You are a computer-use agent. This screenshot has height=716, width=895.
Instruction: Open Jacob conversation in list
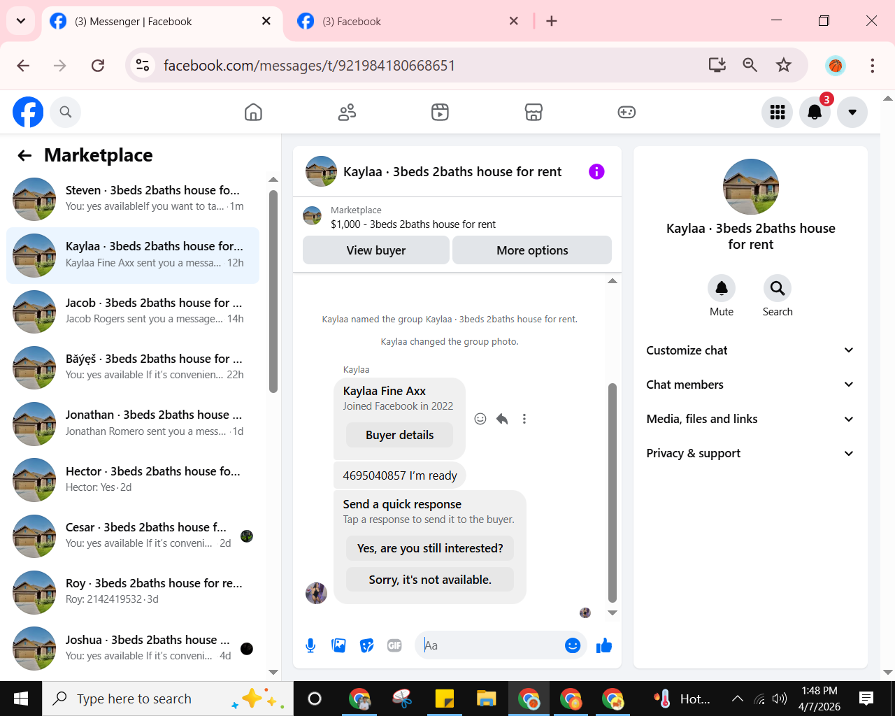pyautogui.click(x=133, y=311)
